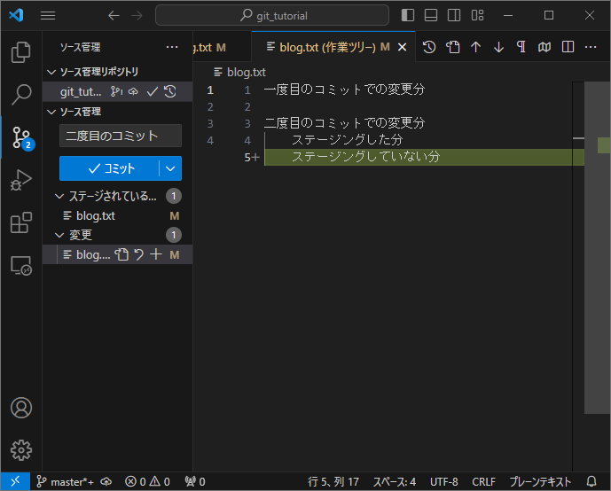Toggle whitespace pilcrow icon in diff editor
Viewport: 611px width, 491px height.
(521, 47)
